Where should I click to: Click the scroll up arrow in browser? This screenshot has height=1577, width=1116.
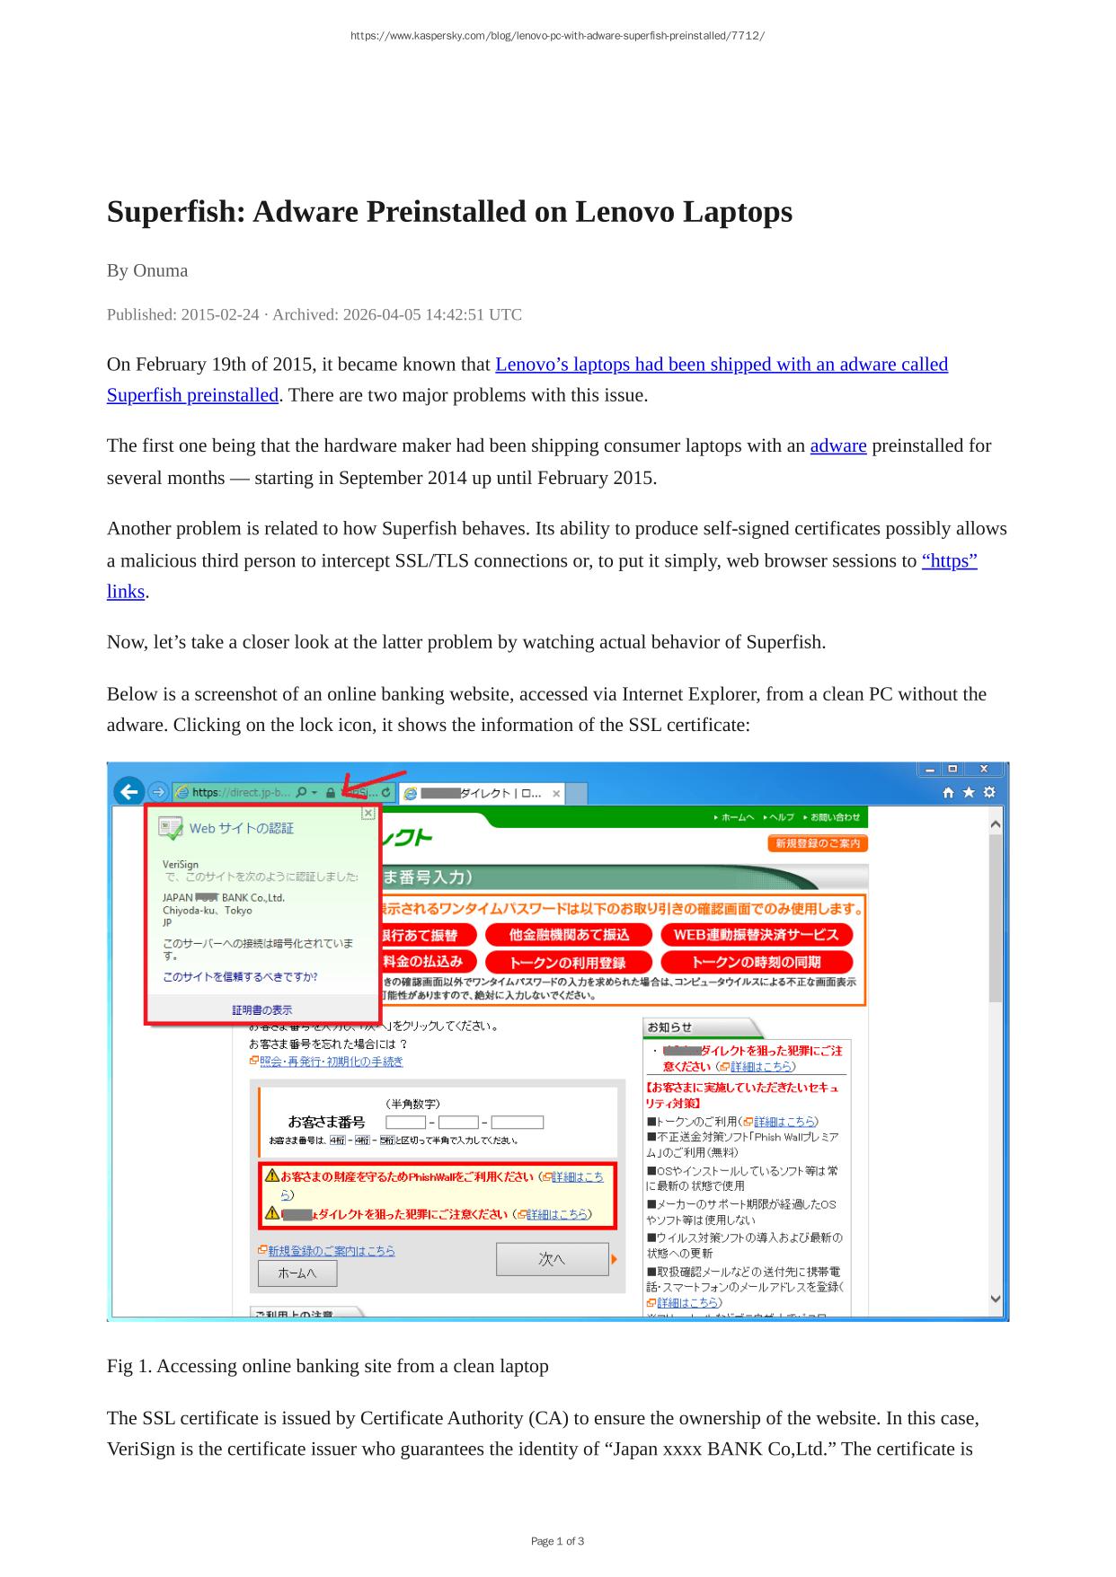[x=995, y=824]
